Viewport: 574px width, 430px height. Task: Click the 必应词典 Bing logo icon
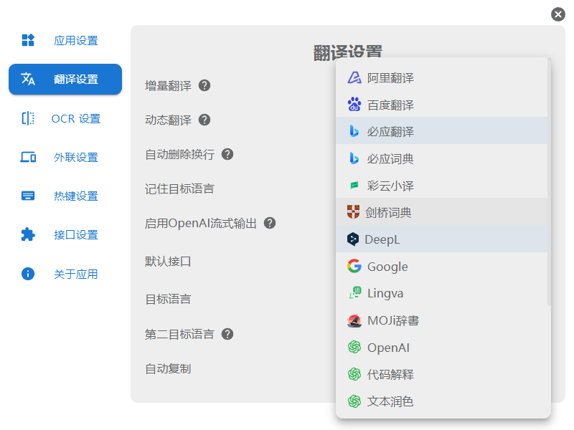click(x=354, y=158)
